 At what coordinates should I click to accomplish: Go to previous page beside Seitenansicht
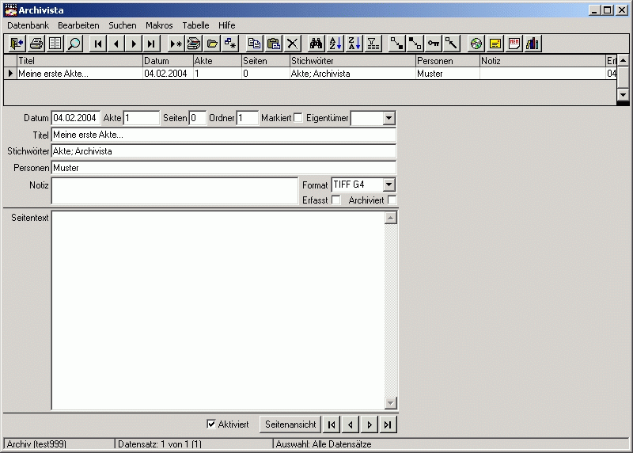tap(350, 424)
